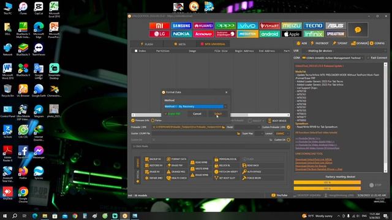Screen dimensions: 392x220
Task: Select the Asus brand tile
Action: [336, 26]
